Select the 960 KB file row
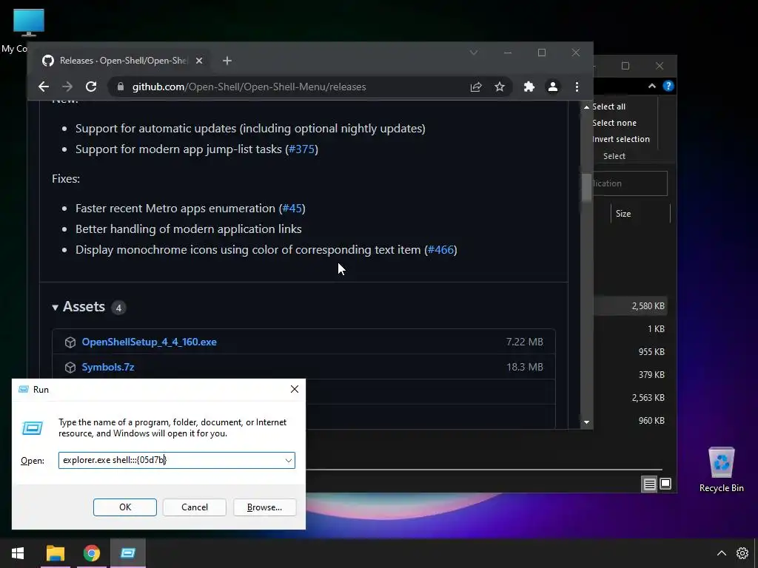This screenshot has width=758, height=568. [x=631, y=421]
